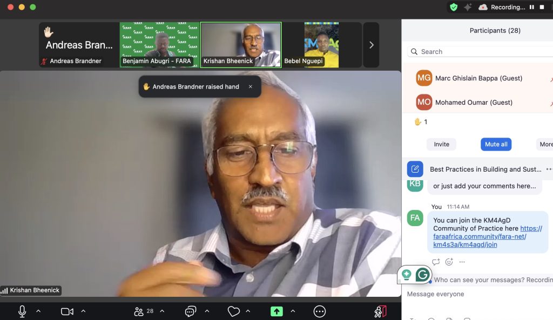Screen dimensions: 553x320
Task: Click the Leave meeting icon
Action: (x=380, y=311)
